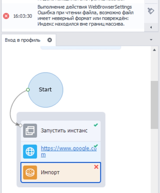Select the 16:03:30 error log entry

click(73, 15)
